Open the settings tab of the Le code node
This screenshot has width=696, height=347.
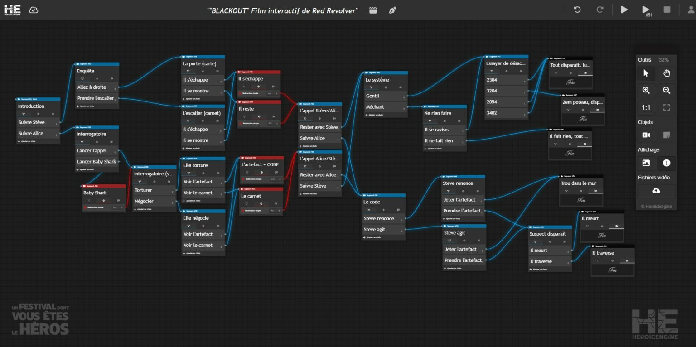click(x=383, y=210)
